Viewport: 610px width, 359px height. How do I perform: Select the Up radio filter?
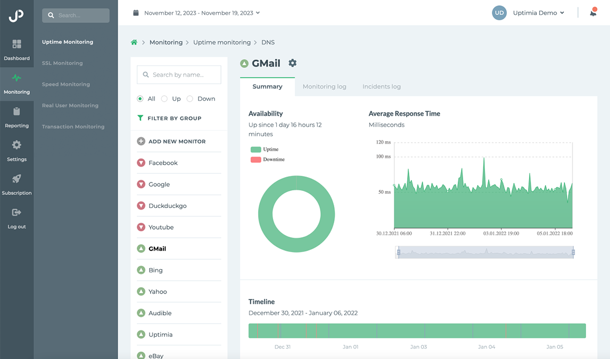[164, 99]
